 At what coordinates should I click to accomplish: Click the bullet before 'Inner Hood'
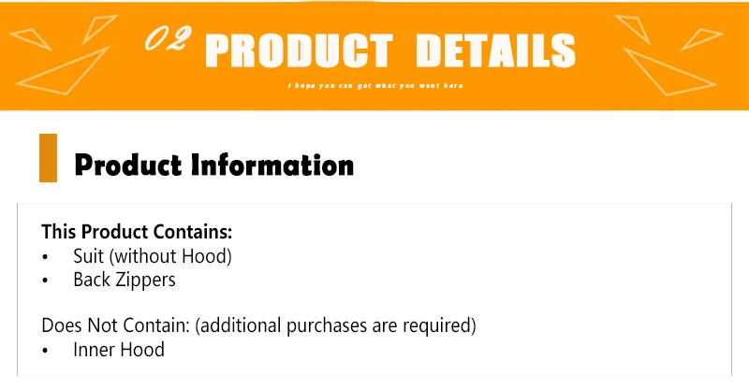point(45,351)
